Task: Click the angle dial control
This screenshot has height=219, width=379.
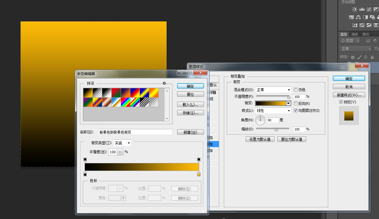Action: coord(260,120)
